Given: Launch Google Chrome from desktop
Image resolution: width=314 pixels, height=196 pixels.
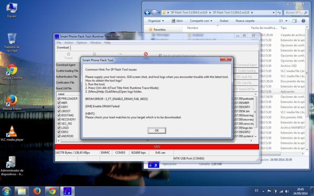Looking at the screenshot, I should click(12, 72).
